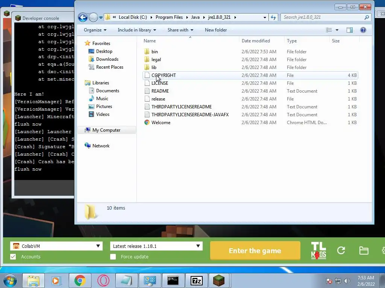Create a New folder
The height and width of the screenshot is (288, 385).
[216, 30]
